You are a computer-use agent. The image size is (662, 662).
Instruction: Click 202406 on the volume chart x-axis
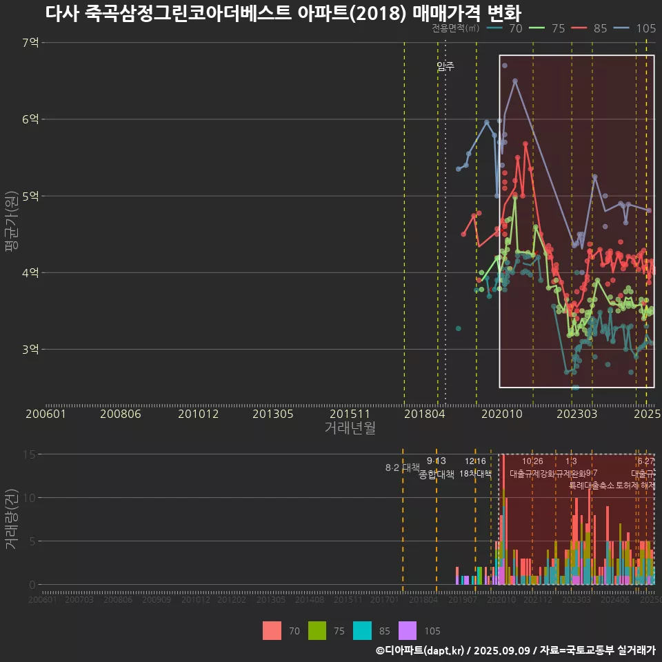click(x=614, y=599)
